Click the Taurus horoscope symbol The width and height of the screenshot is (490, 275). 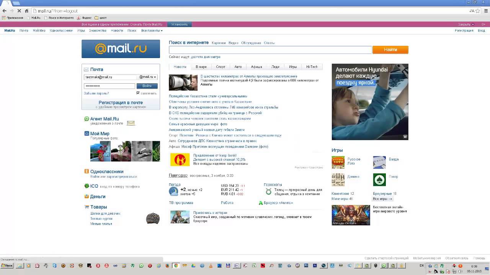[268, 191]
